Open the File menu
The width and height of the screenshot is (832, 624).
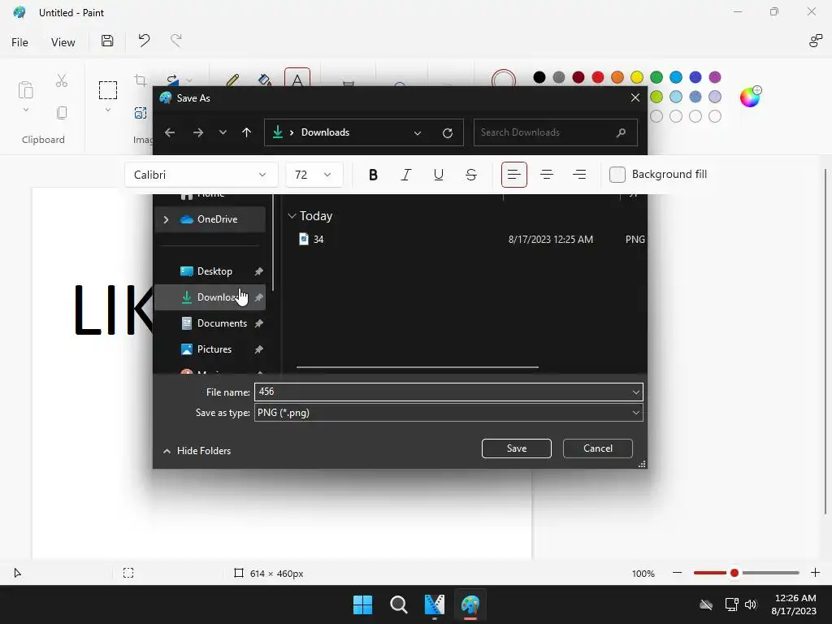[x=19, y=42]
